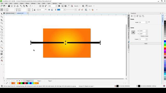Click the Copies input field
166x93 pixels.
click(x=142, y=39)
